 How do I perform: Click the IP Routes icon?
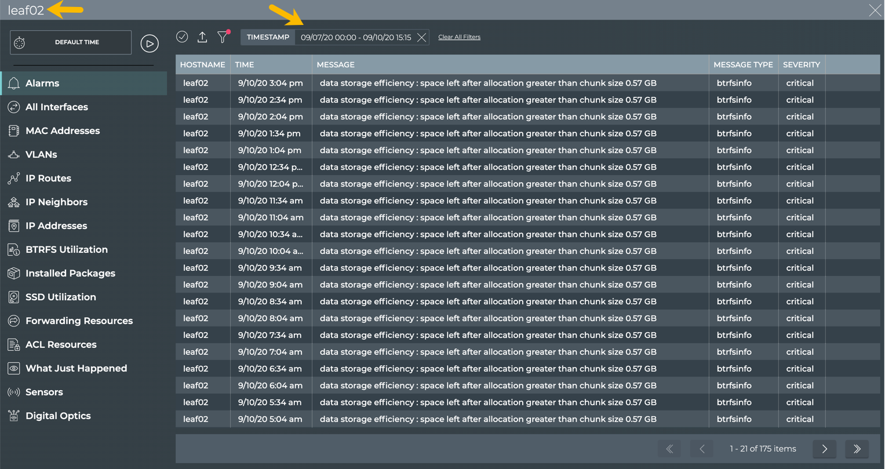tap(14, 179)
